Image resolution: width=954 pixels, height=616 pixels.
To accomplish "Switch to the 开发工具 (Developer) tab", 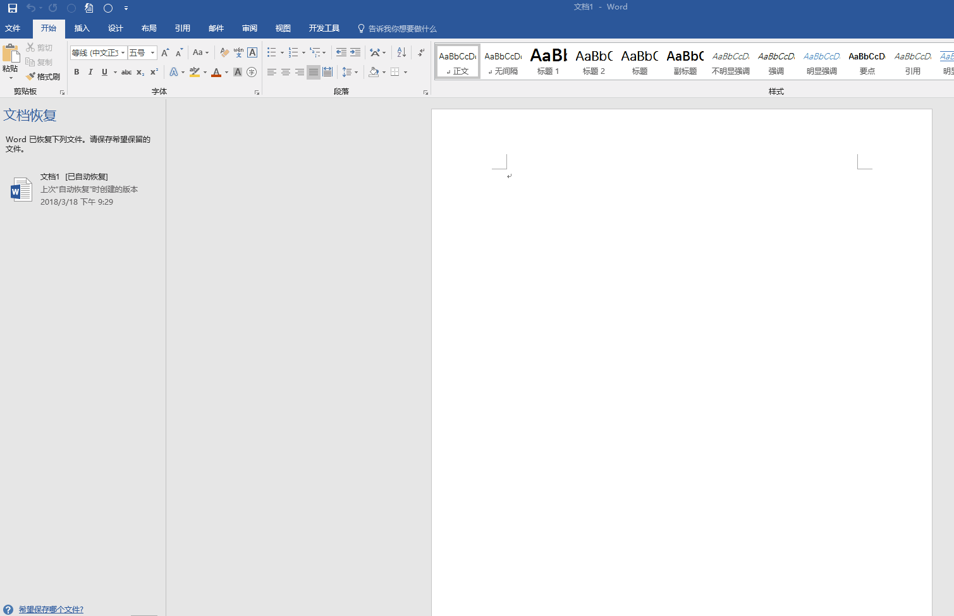I will click(324, 28).
